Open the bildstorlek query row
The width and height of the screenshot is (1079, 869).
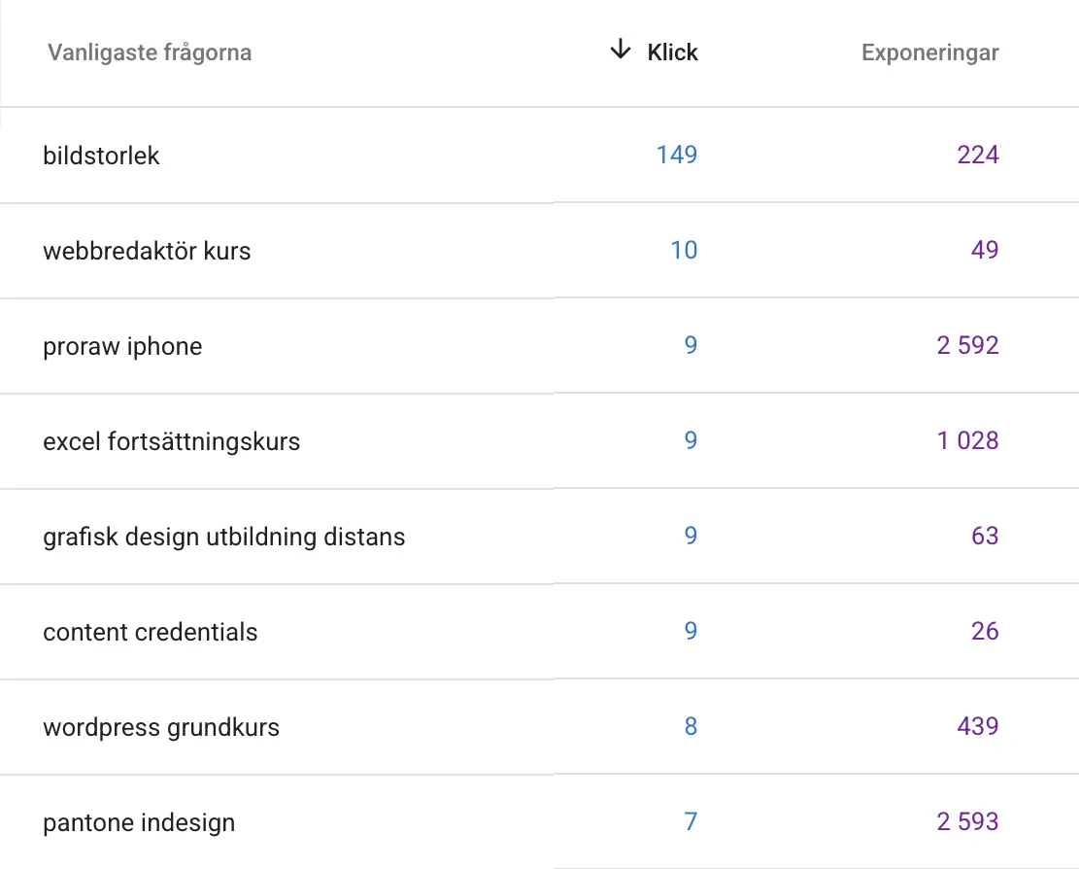[x=540, y=155]
